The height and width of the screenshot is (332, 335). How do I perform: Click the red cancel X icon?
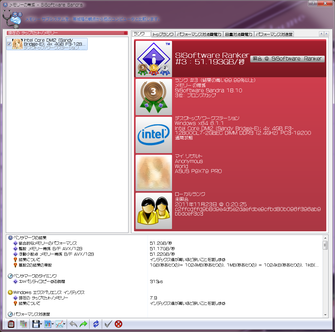point(118,324)
